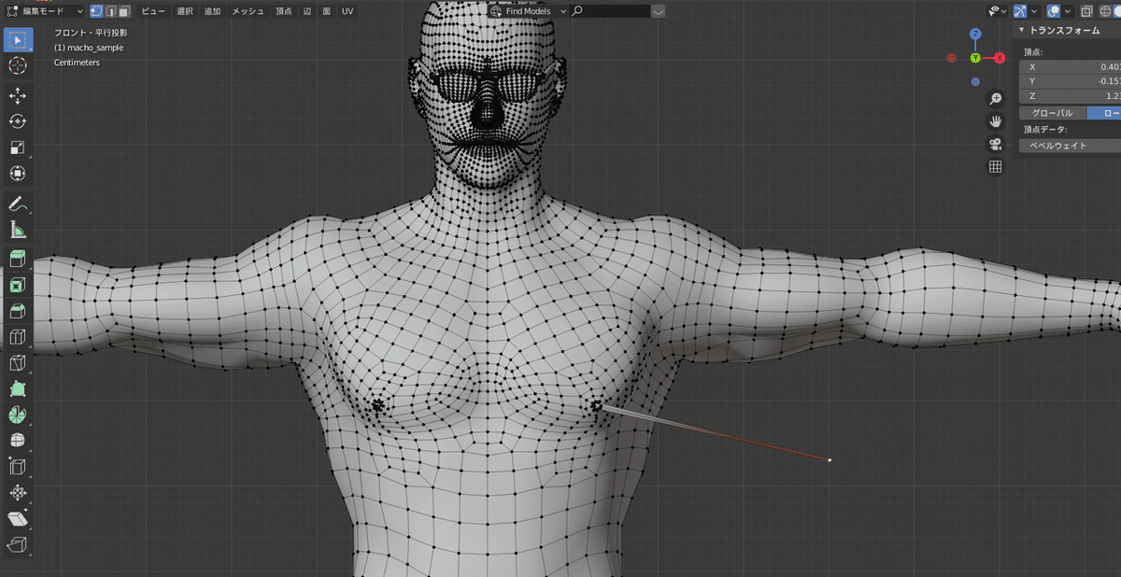Click the zoom magnifier viewport button
The image size is (1121, 577).
[996, 98]
